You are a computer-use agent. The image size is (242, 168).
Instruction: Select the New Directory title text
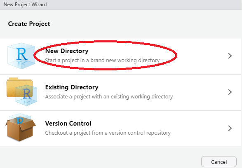pos(67,51)
